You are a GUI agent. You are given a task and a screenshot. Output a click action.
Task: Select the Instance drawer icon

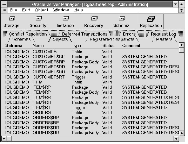[x=66, y=19]
